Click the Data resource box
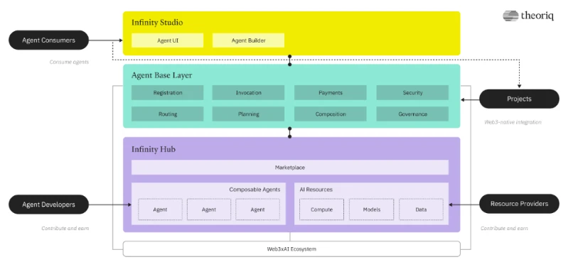 (x=421, y=209)
